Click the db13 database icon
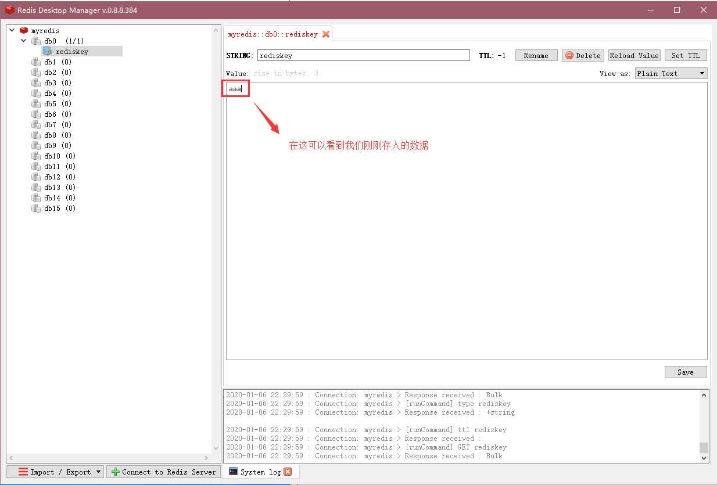 [36, 187]
